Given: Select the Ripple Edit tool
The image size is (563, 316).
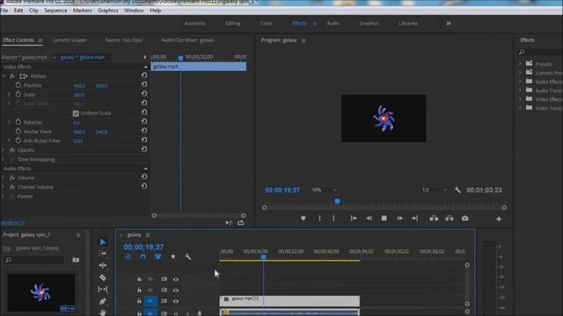Looking at the screenshot, I should [103, 265].
